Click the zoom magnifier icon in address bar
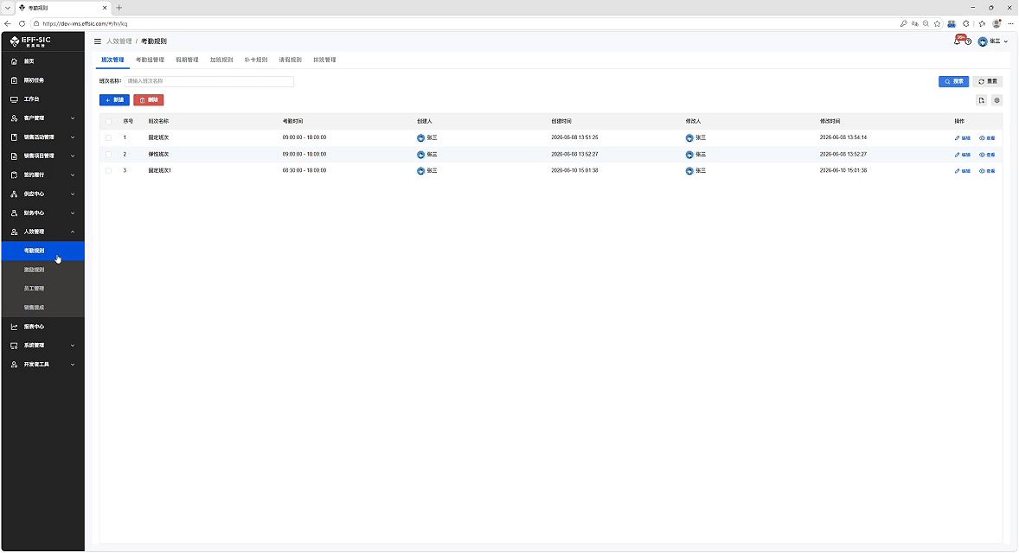 926,23
